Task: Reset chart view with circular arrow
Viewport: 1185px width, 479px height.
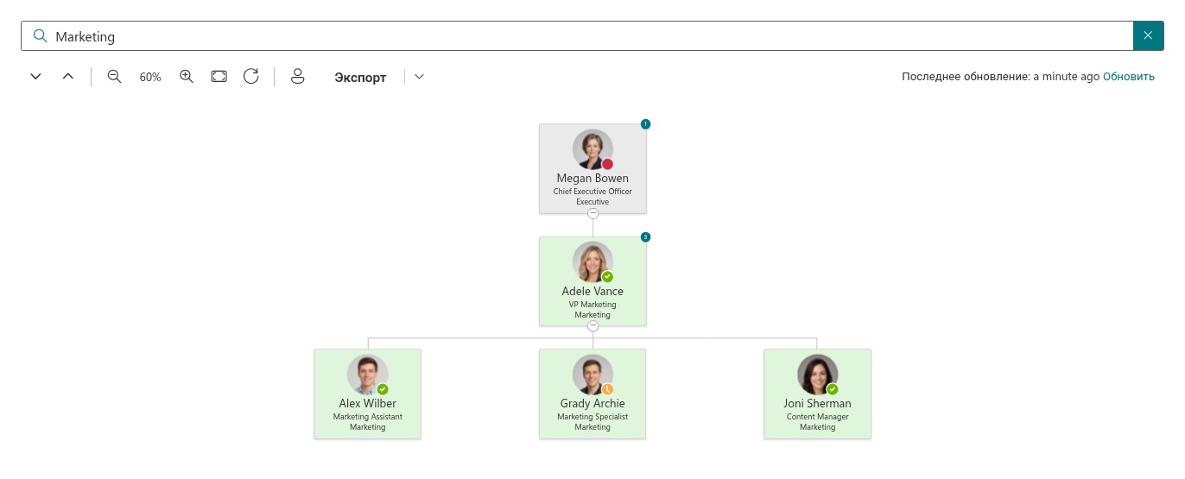Action: [x=251, y=77]
